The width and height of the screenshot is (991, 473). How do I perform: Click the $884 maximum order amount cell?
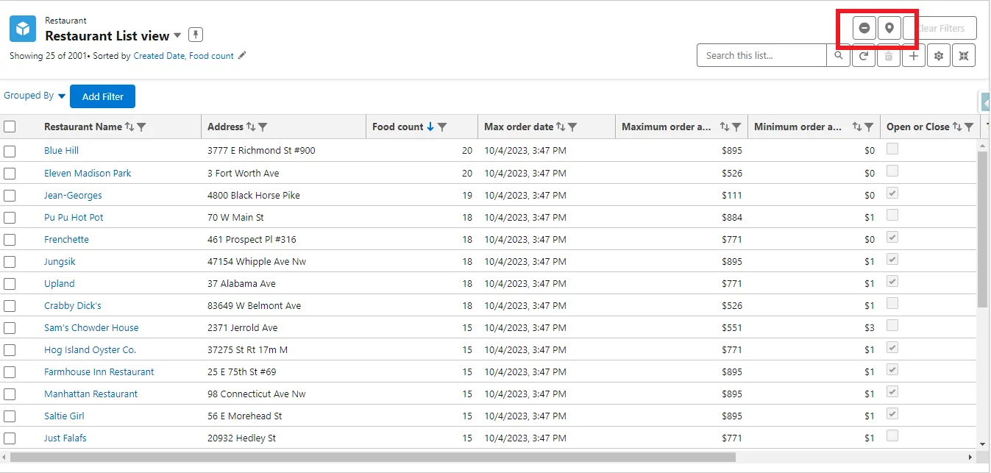point(732,218)
